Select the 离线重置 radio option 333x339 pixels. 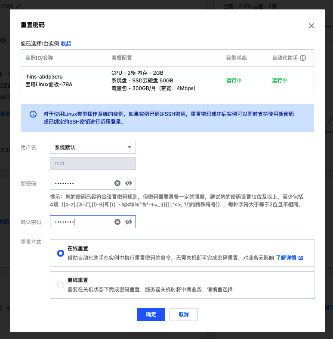coord(61,285)
